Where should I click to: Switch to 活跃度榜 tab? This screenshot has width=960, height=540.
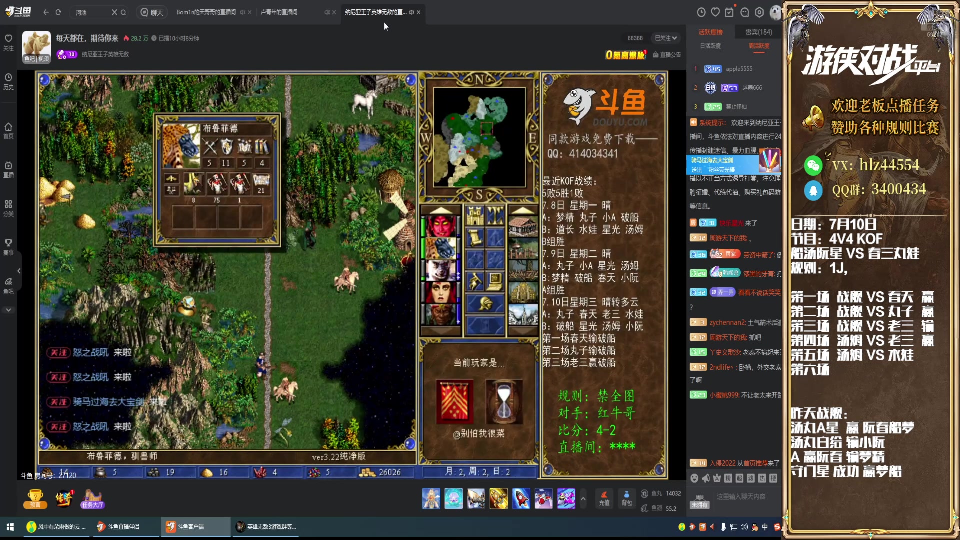[710, 32]
